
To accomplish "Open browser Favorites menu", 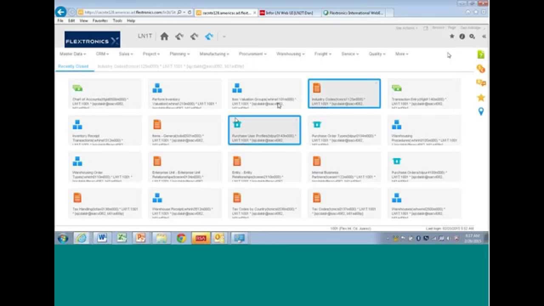I will click(x=100, y=20).
